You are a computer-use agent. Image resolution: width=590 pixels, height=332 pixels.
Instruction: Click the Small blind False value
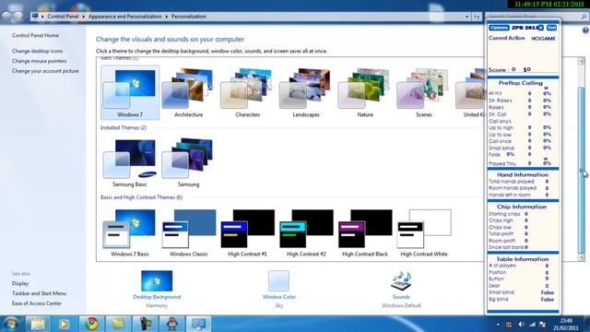(547, 292)
